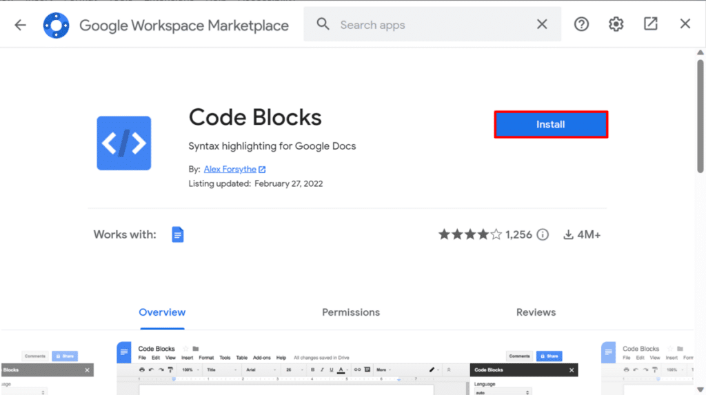Switch to the Permissions tab
Screen dimensions: 706x395
click(x=351, y=312)
